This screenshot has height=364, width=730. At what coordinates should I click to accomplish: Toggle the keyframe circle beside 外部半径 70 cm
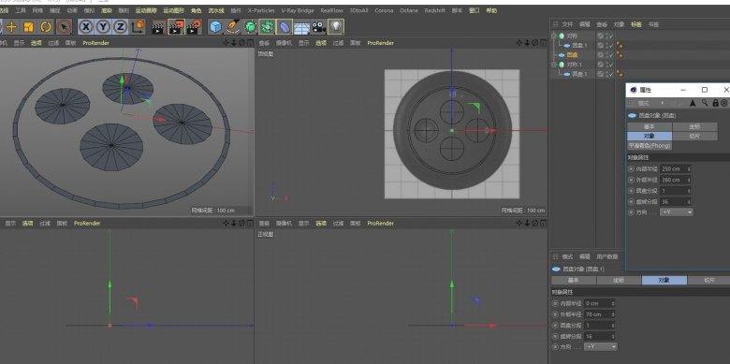pos(555,314)
